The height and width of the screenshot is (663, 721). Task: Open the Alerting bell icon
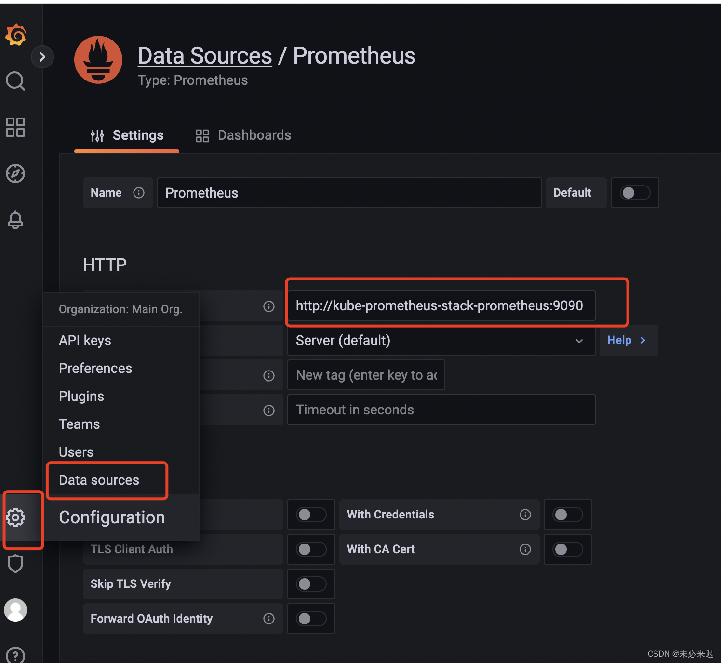(15, 220)
